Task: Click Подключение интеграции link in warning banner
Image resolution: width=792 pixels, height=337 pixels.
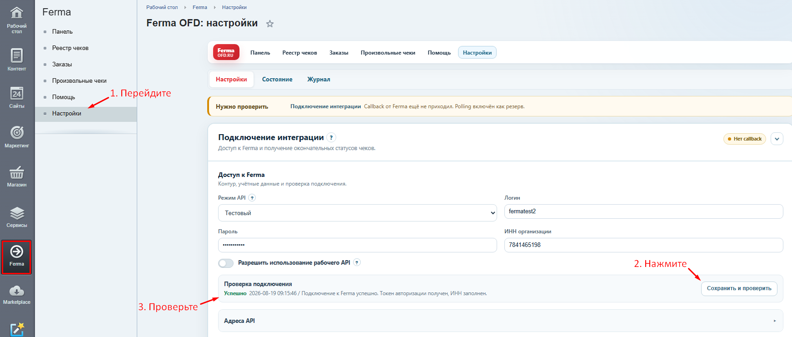Action: pos(326,106)
